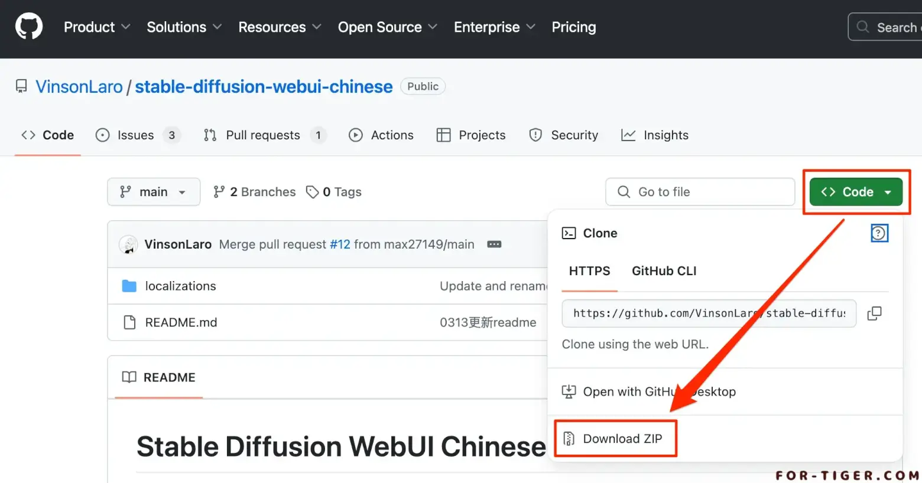Go to the Pricing page
This screenshot has height=483, width=922.
[x=573, y=27]
